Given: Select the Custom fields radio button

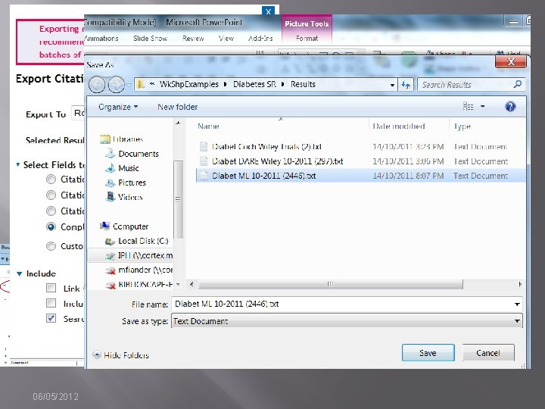Looking at the screenshot, I should click(x=51, y=246).
